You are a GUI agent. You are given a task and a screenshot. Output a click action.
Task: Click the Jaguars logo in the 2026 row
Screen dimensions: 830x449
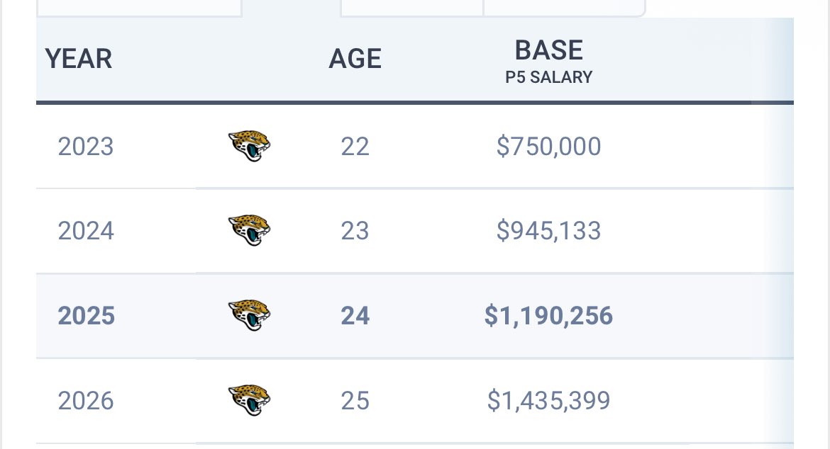click(249, 400)
